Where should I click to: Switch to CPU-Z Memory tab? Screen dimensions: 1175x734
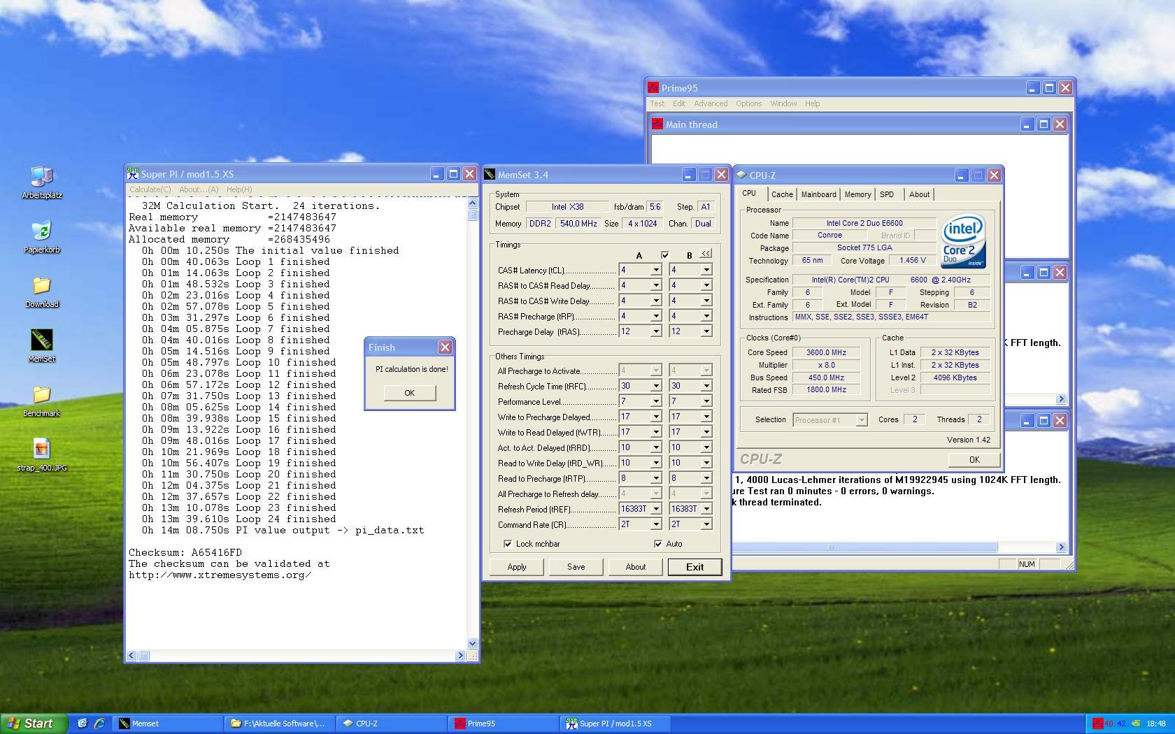[857, 194]
